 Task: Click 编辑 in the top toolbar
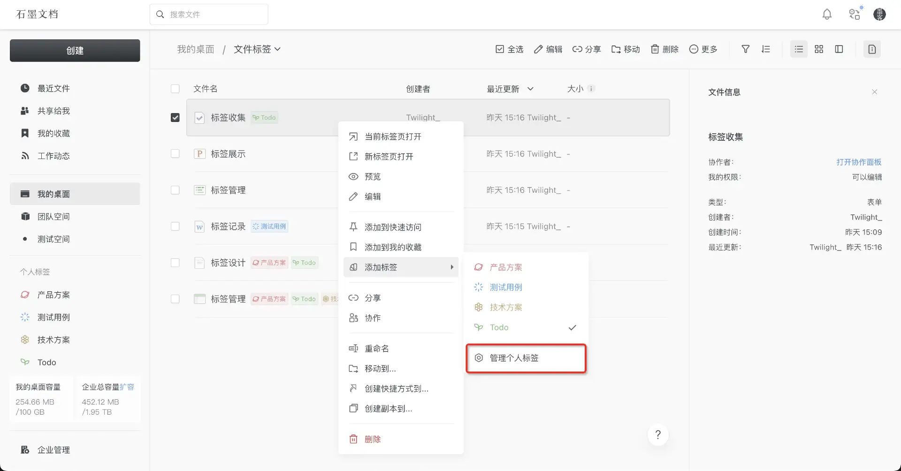point(548,49)
